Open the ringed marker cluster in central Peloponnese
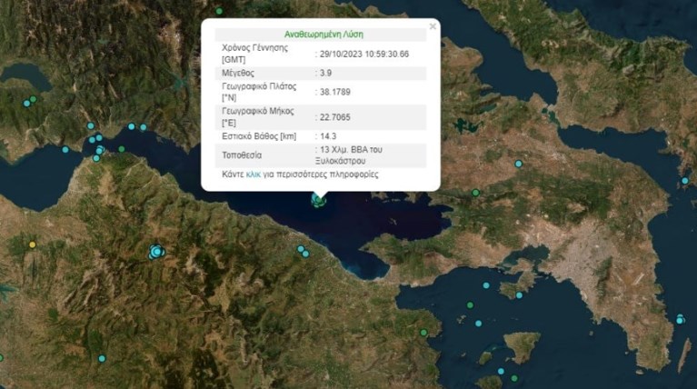This screenshot has height=389, width=697. tap(157, 251)
